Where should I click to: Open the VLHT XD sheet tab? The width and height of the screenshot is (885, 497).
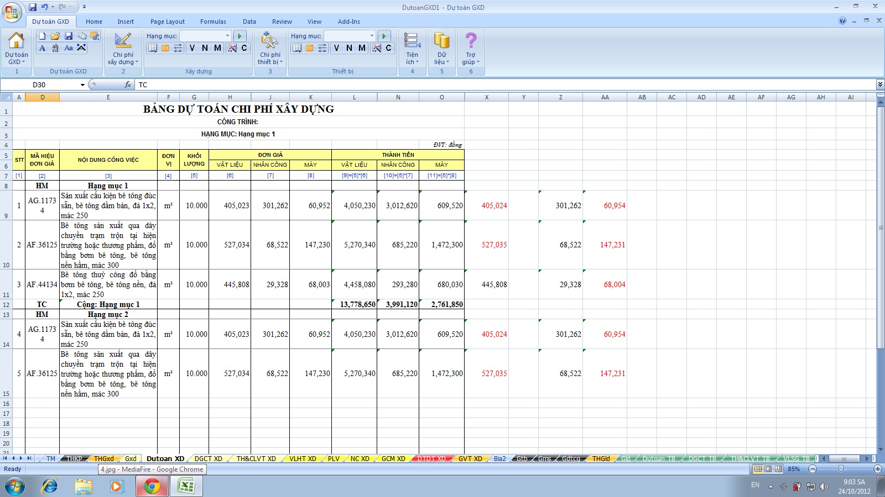303,459
